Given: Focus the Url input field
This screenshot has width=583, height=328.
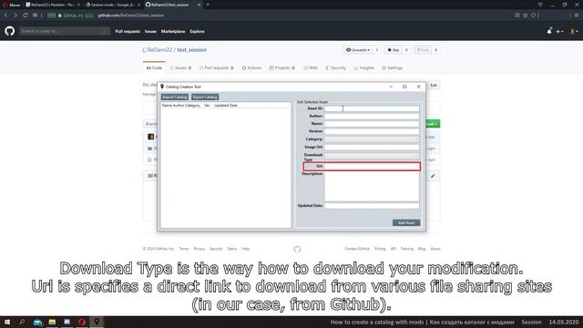Looking at the screenshot, I should [372, 166].
